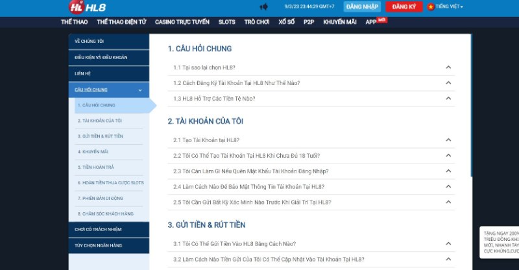This screenshot has height=270, width=519.
Task: Click question 2.2 about under 18 accounts
Action: point(247,156)
